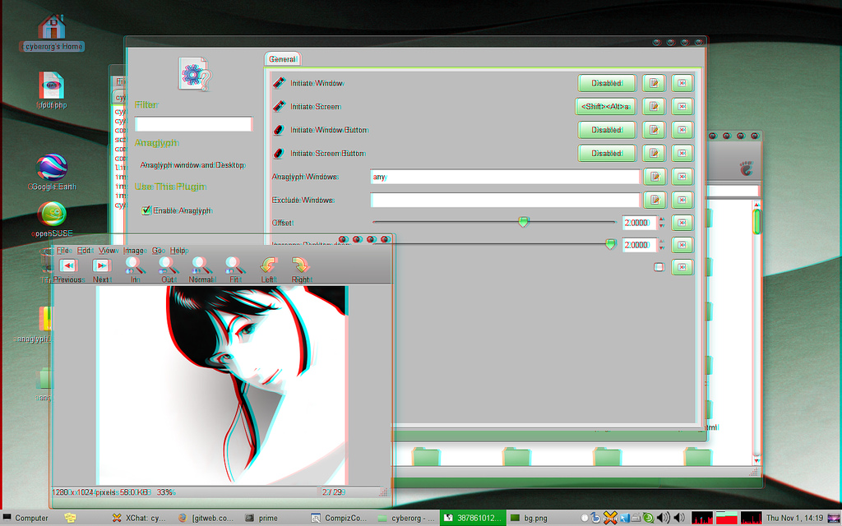842x526 pixels.
Task: Toggle the checkbox beside the last reset button
Action: (659, 267)
